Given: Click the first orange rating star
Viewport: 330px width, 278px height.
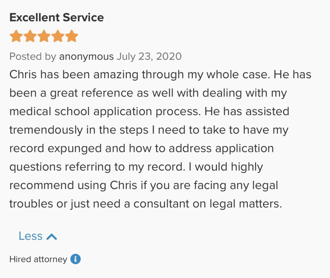Looking at the screenshot, I should (x=16, y=36).
